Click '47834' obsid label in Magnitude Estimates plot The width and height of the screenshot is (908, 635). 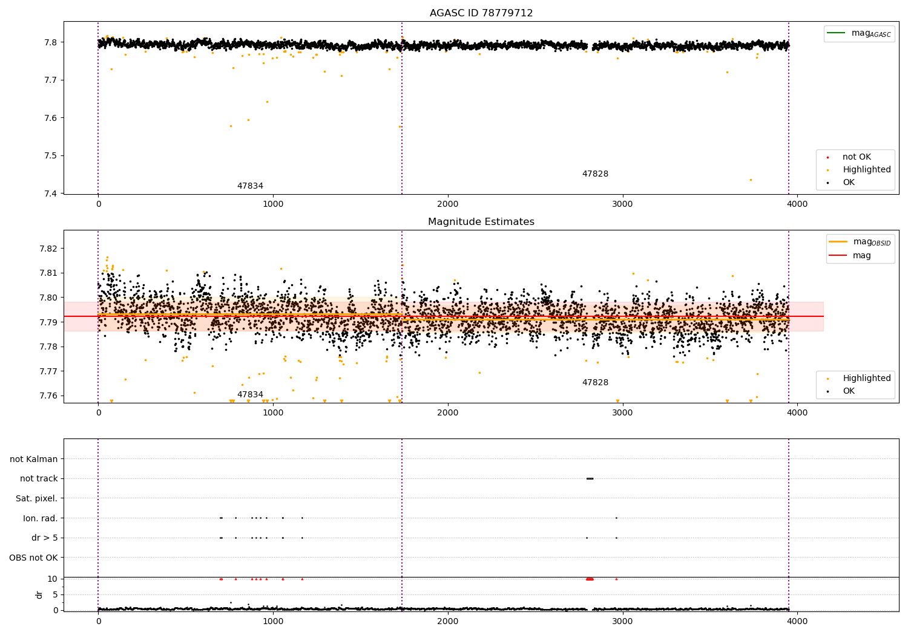coord(250,395)
